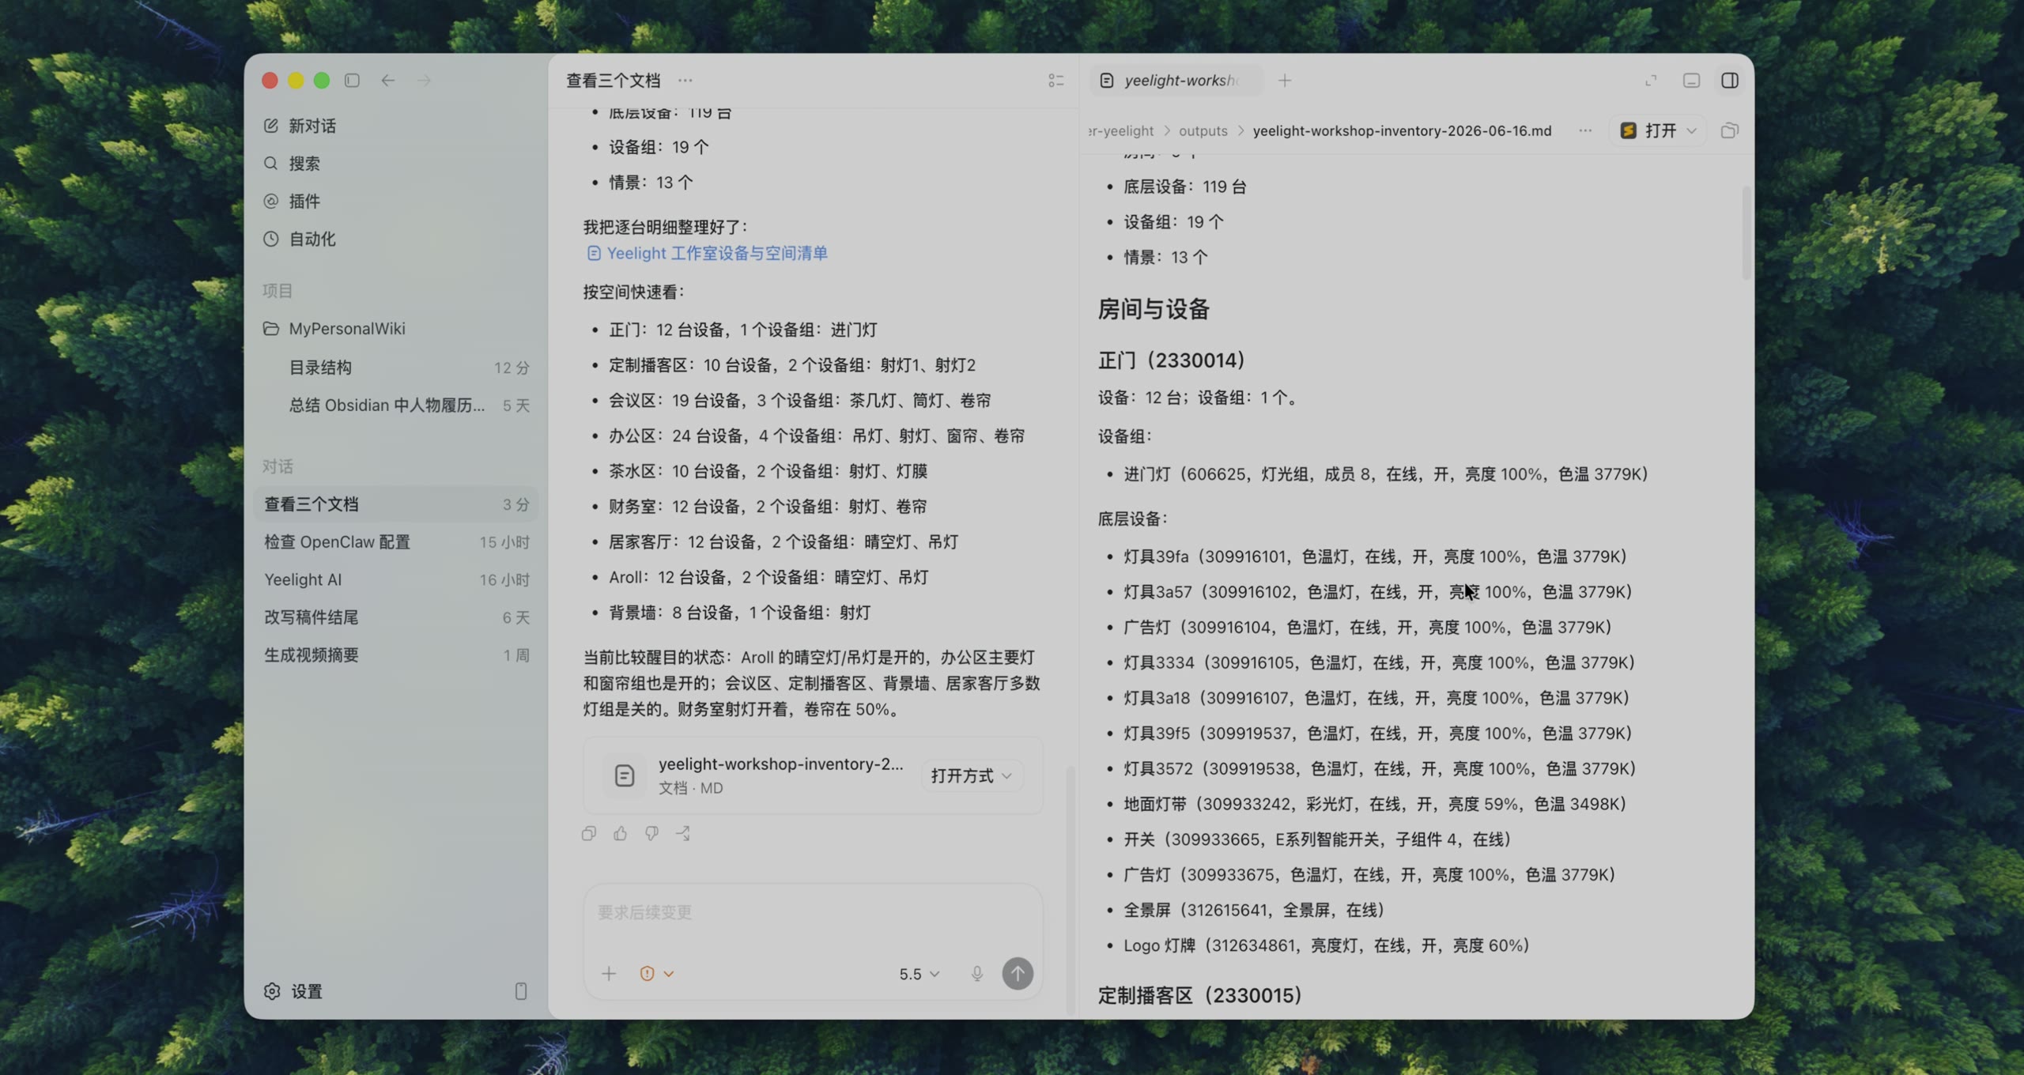
Task: Select the yeelight-workshop tab
Action: click(x=1176, y=81)
